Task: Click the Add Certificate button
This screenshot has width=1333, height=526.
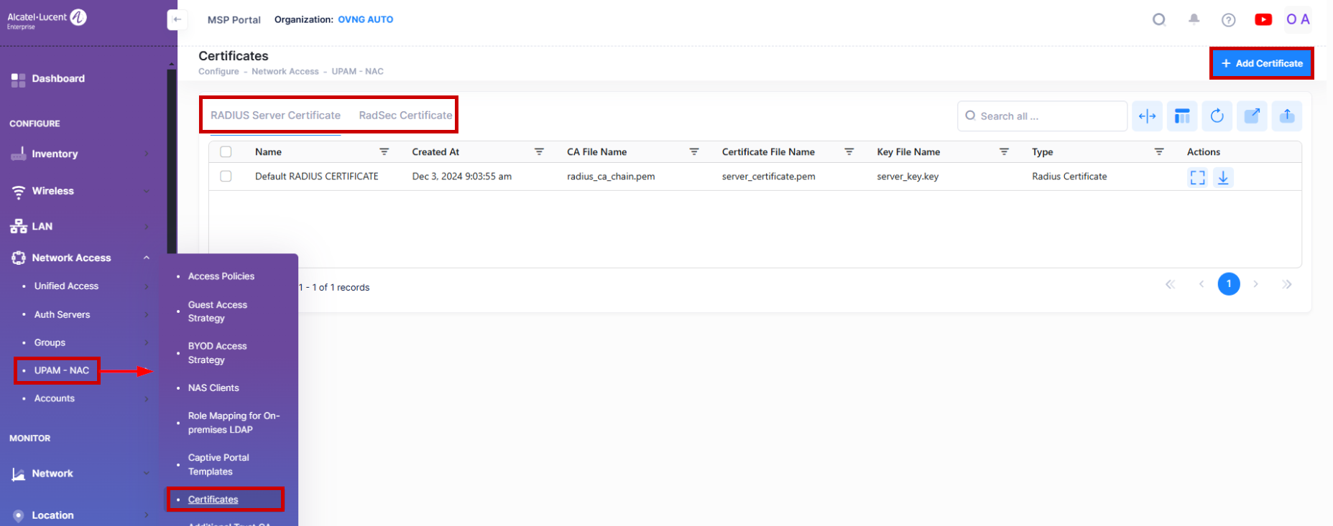Action: tap(1261, 63)
